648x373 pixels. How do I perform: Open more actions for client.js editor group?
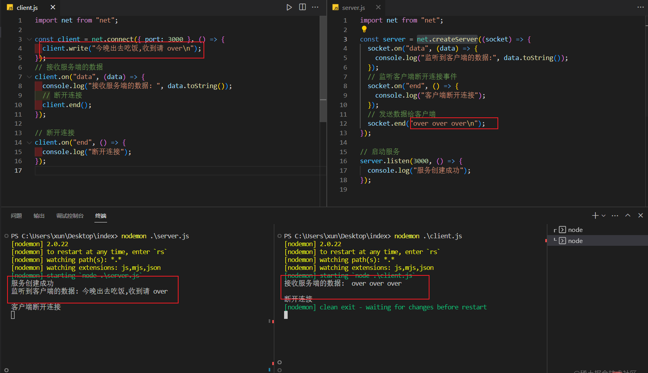tap(315, 7)
